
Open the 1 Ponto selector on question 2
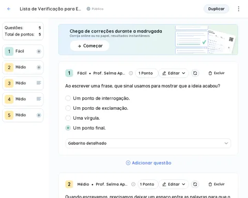tap(147, 184)
